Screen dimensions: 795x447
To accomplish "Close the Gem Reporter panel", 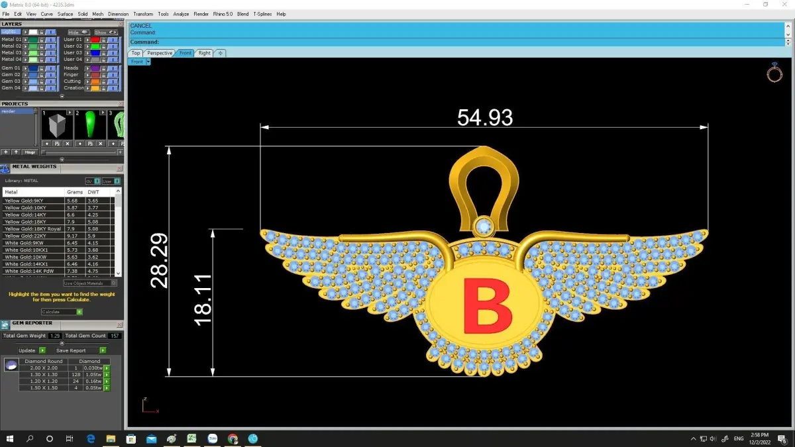I will coord(119,324).
